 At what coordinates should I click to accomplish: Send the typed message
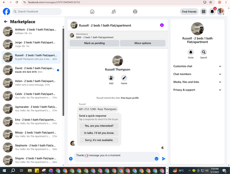[164, 159]
